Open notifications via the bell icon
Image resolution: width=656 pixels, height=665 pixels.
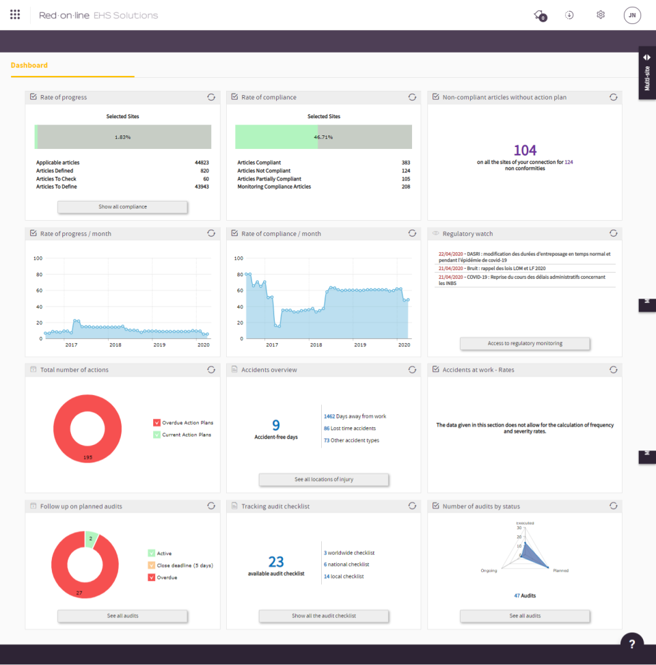[536, 14]
